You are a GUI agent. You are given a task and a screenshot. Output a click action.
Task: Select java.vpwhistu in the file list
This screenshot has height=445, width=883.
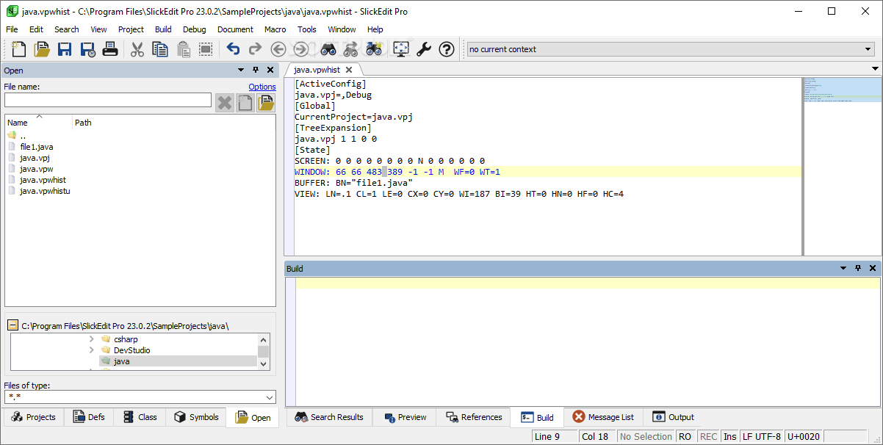pyautogui.click(x=45, y=191)
